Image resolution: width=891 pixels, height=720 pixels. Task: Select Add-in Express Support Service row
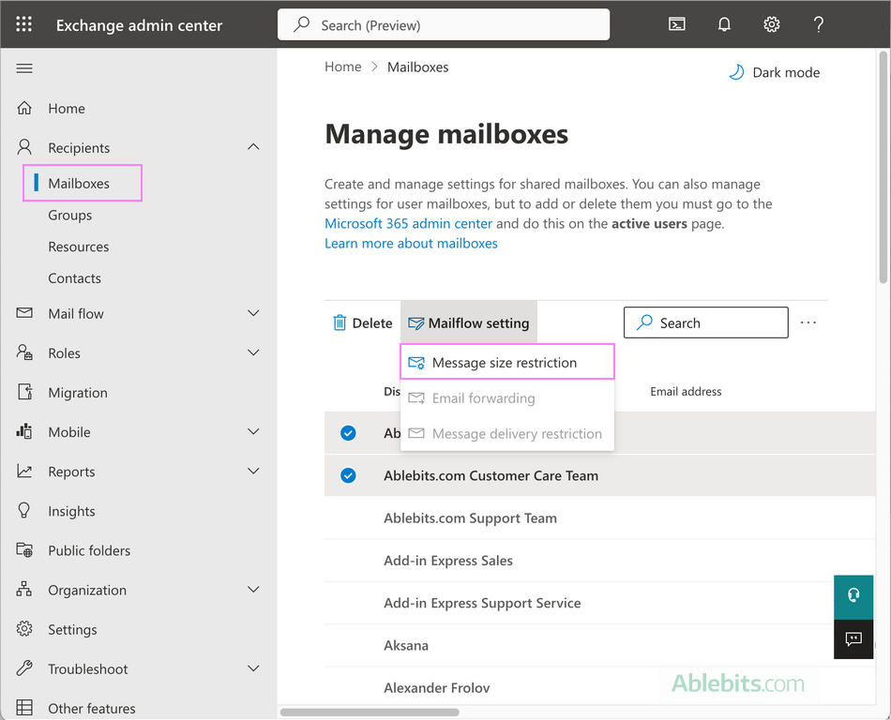(x=599, y=603)
